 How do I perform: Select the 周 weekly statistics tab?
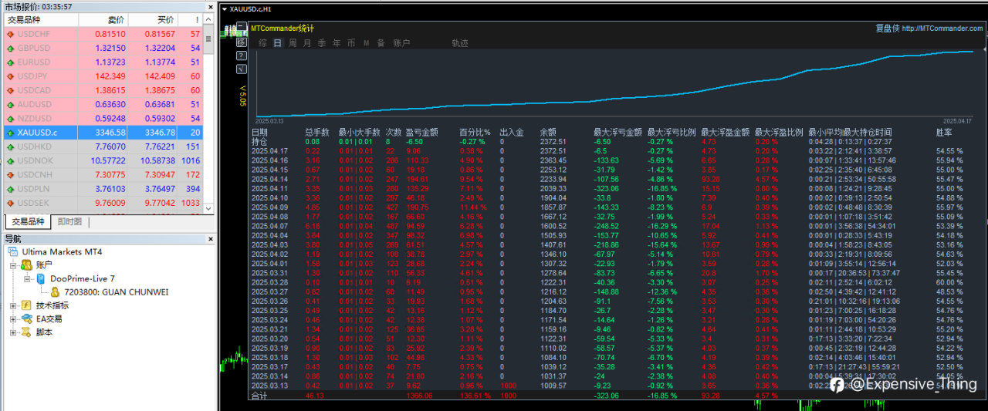293,43
